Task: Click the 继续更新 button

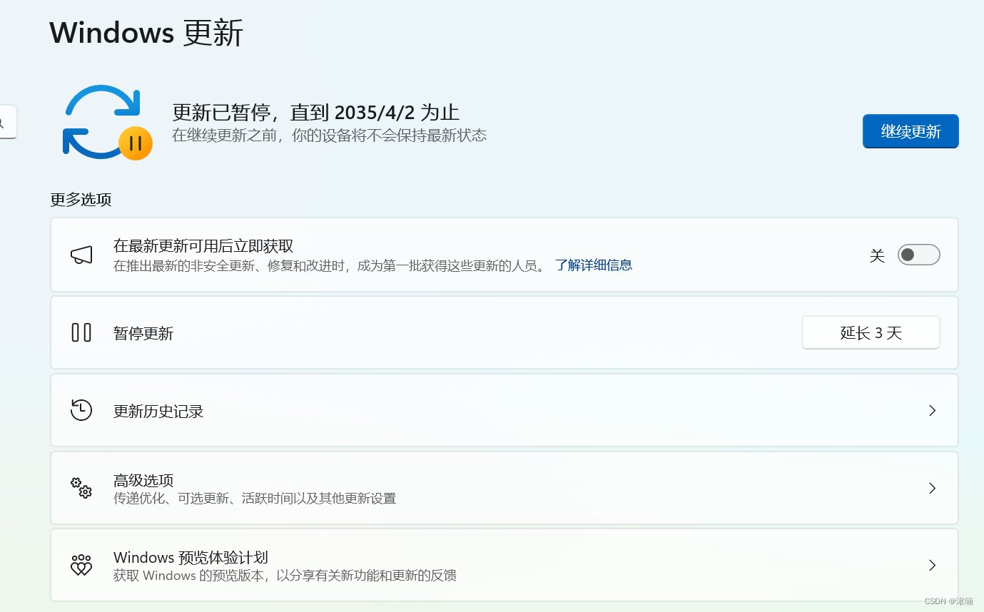Action: 911,131
